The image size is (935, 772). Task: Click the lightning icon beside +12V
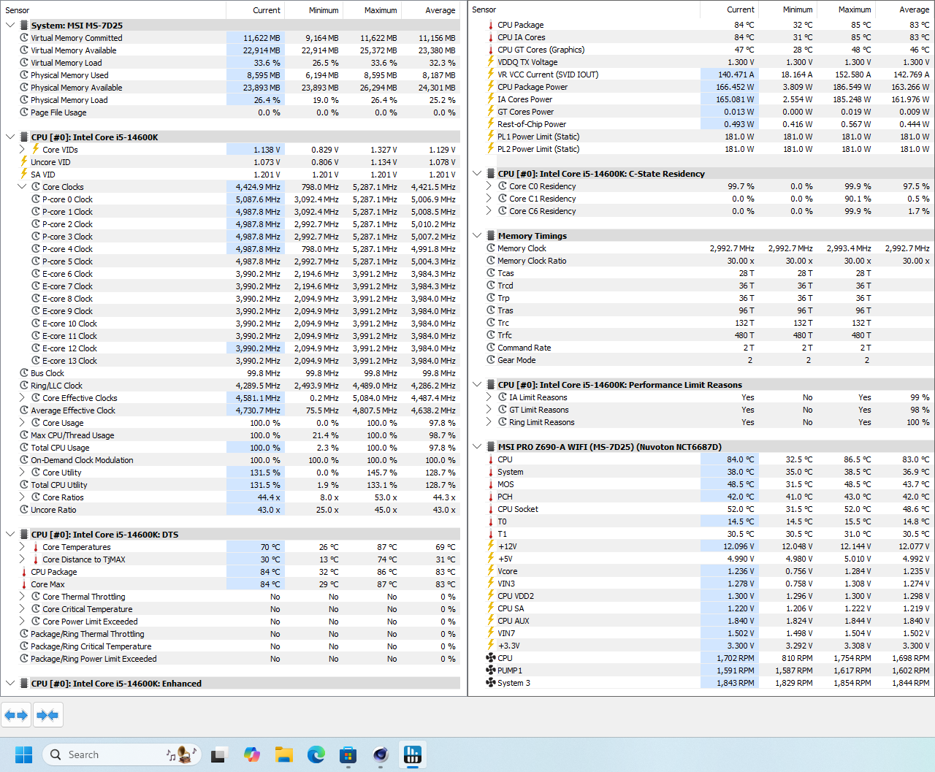click(491, 546)
